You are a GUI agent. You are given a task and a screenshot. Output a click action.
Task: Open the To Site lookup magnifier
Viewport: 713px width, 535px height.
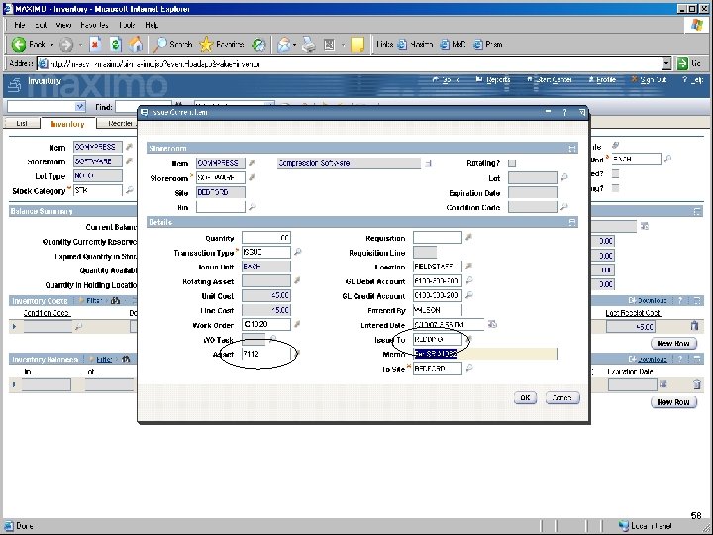469,368
